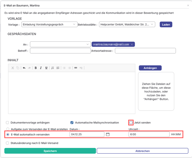The height and width of the screenshot is (158, 192).
Task: Insert a numbered list
Action: (53, 68)
